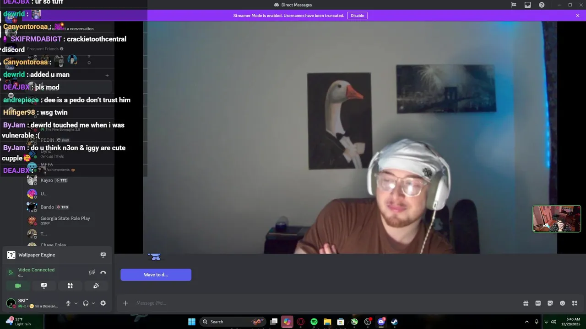Image resolution: width=586 pixels, height=329 pixels.
Task: Disconnect from the video call
Action: tap(103, 272)
